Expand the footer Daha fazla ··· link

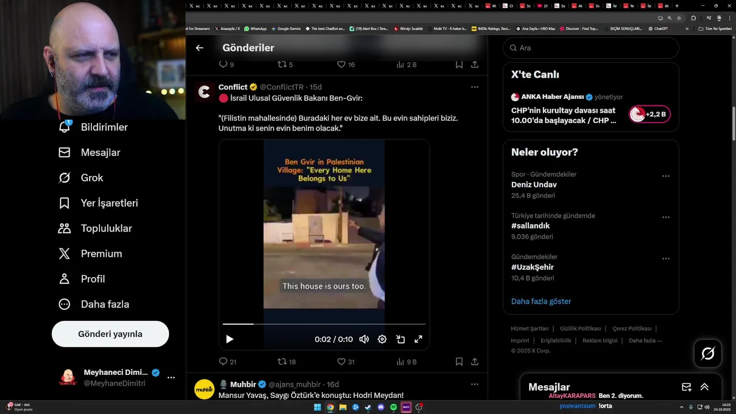point(645,340)
